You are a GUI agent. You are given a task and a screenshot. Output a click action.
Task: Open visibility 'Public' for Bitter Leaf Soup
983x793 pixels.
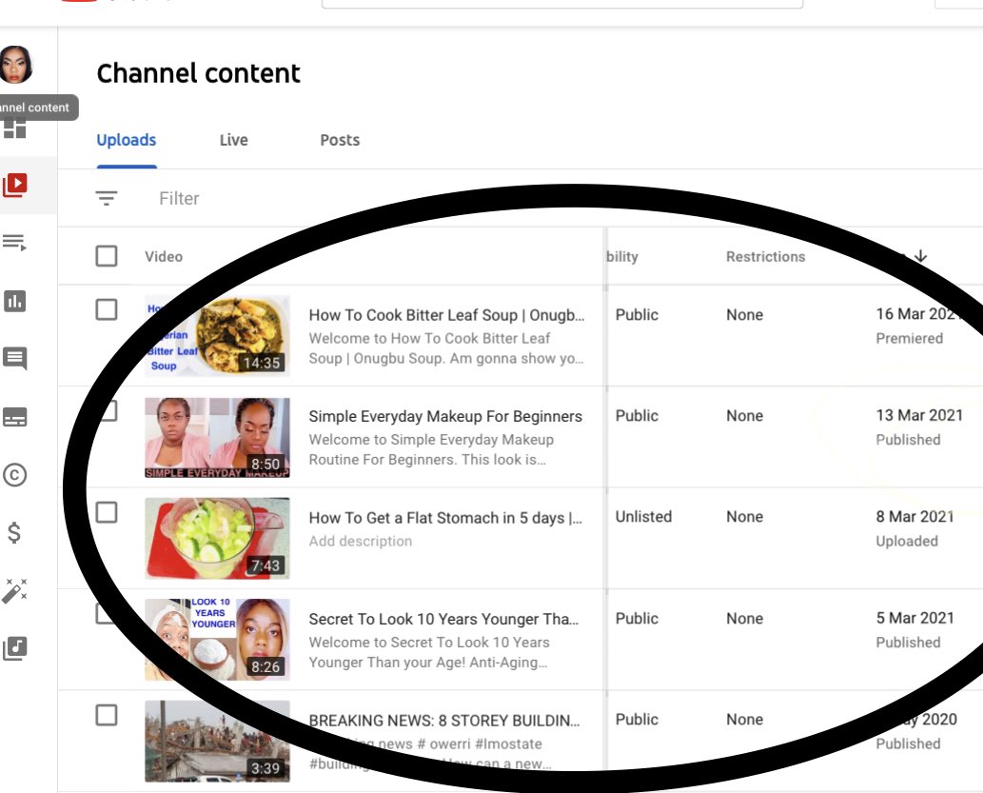(637, 314)
